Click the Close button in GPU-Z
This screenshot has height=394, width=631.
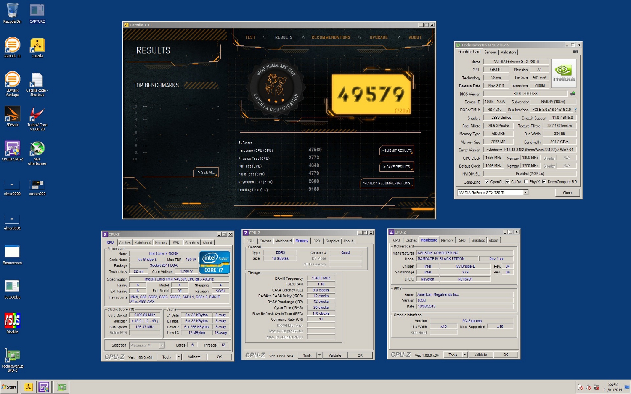pyautogui.click(x=567, y=193)
